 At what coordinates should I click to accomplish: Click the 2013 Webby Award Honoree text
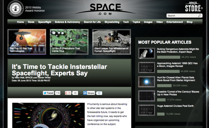tap(35, 9)
